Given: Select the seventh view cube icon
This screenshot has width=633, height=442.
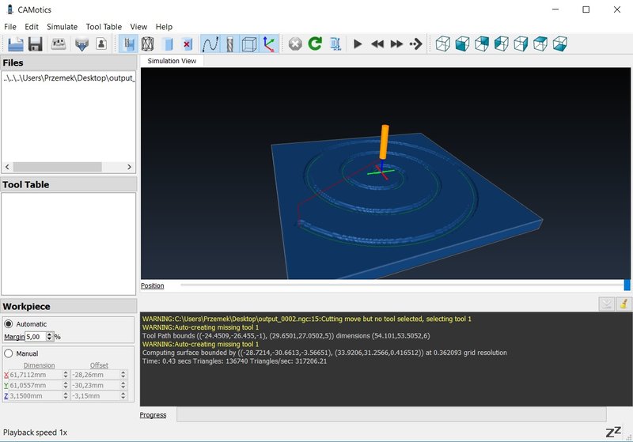Looking at the screenshot, I should coord(559,43).
